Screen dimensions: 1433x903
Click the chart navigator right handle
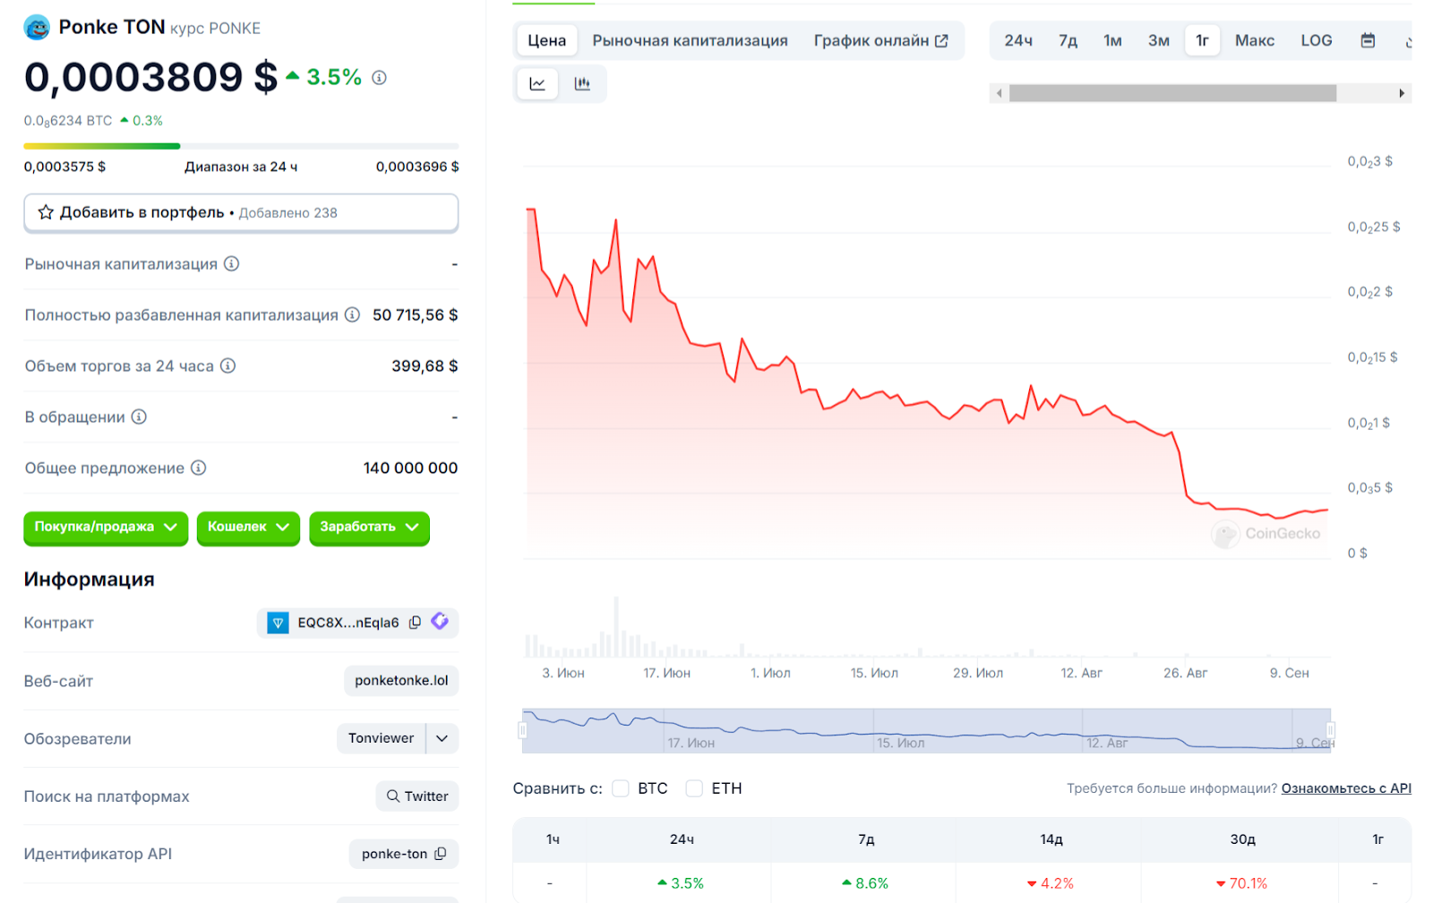(1331, 731)
